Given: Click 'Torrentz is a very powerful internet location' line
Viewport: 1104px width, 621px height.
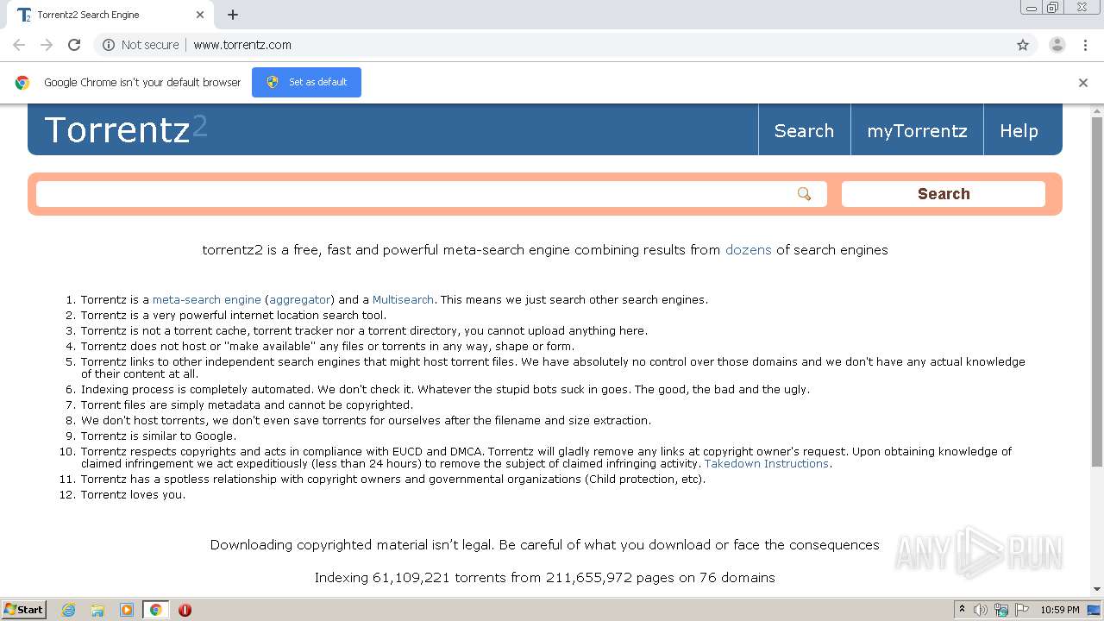Looking at the screenshot, I should pos(234,316).
